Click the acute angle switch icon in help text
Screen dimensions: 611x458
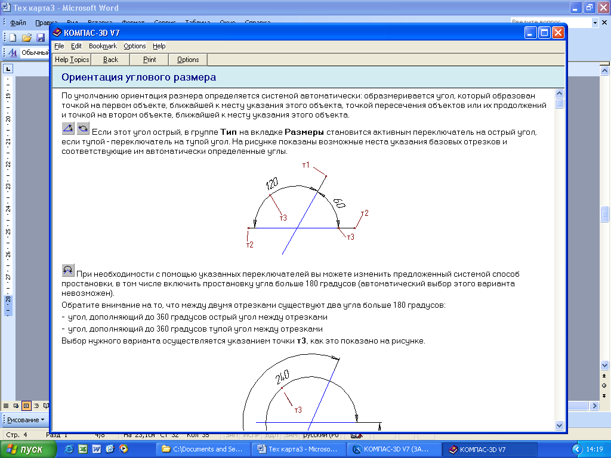(68, 128)
